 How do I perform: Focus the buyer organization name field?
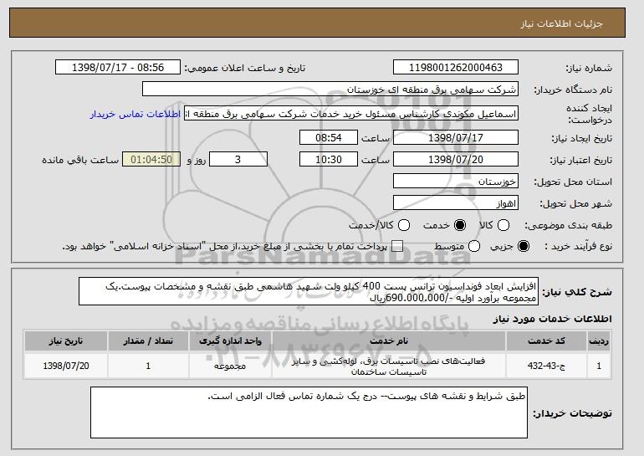pyautogui.click(x=330, y=90)
